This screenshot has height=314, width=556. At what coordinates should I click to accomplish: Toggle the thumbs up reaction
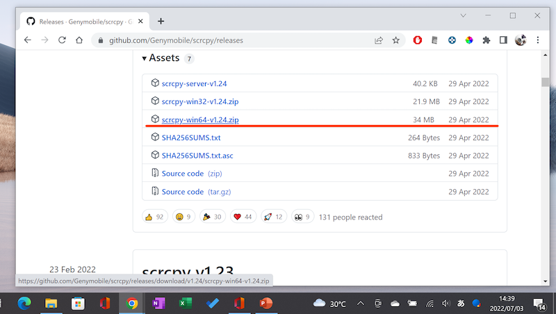point(154,217)
